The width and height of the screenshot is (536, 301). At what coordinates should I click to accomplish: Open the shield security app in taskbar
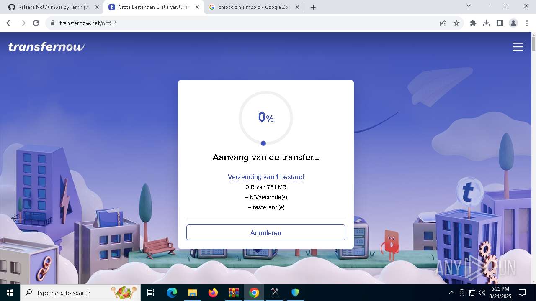point(295,293)
